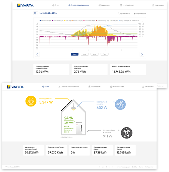
Task: Open the calendar date picker icon
Action: [36, 13]
